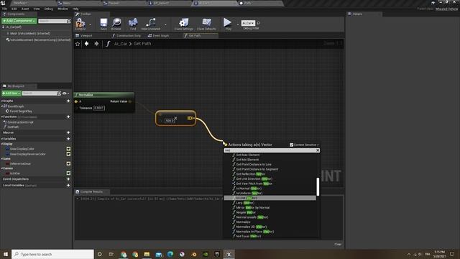The height and width of the screenshot is (259, 460).
Task: Open Hide Unrelated options dropdown arrow
Action: [x=165, y=24]
